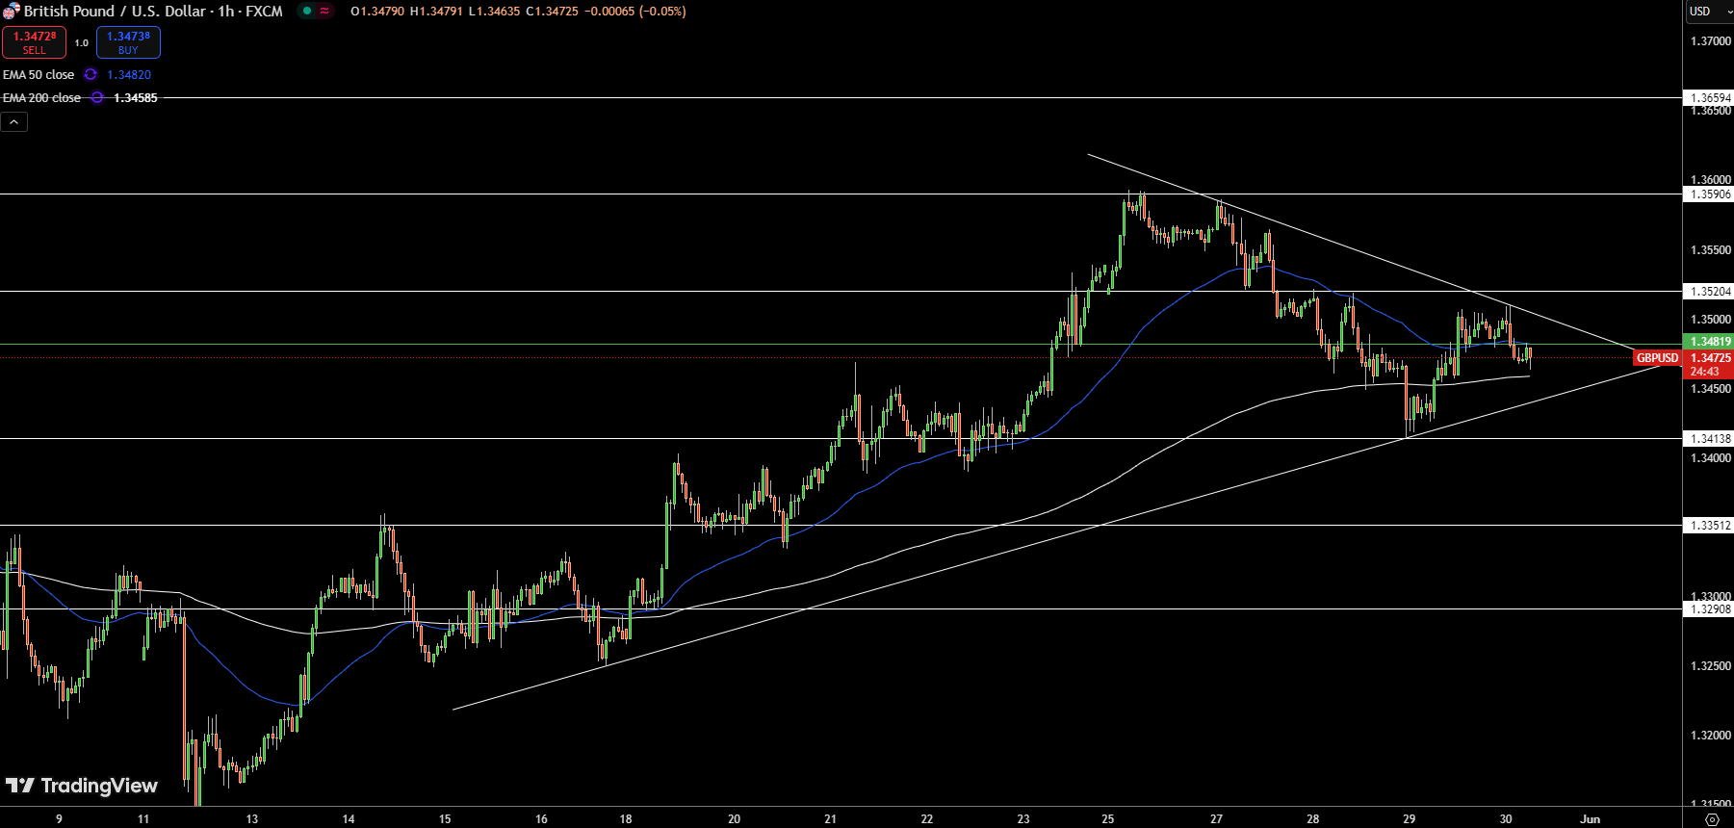Image resolution: width=1734 pixels, height=828 pixels.
Task: Click the pink approximate data indicator icon
Action: pos(324,12)
